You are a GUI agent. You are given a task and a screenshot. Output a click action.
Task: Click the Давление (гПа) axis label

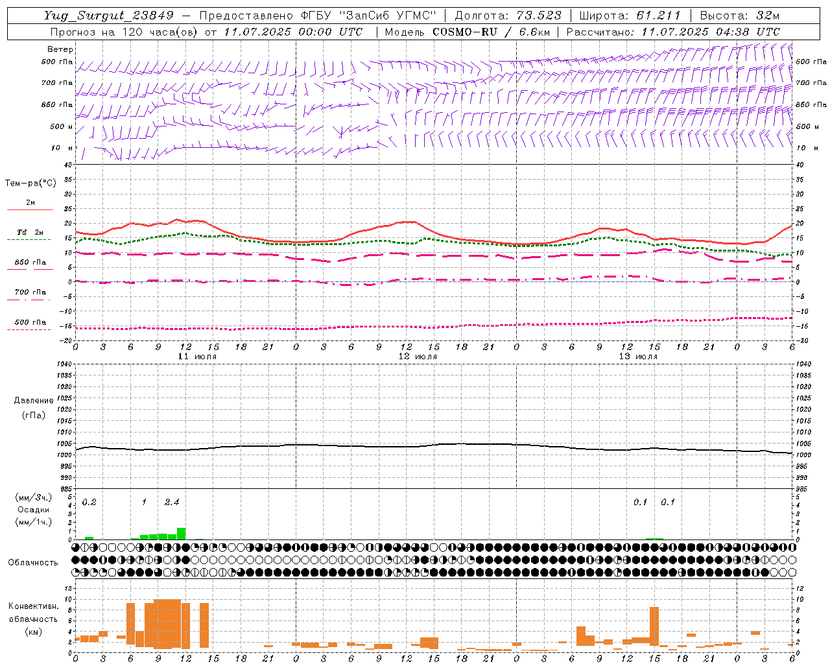click(33, 407)
